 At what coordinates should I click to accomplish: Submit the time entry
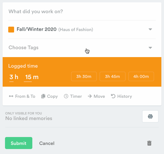tap(19, 143)
